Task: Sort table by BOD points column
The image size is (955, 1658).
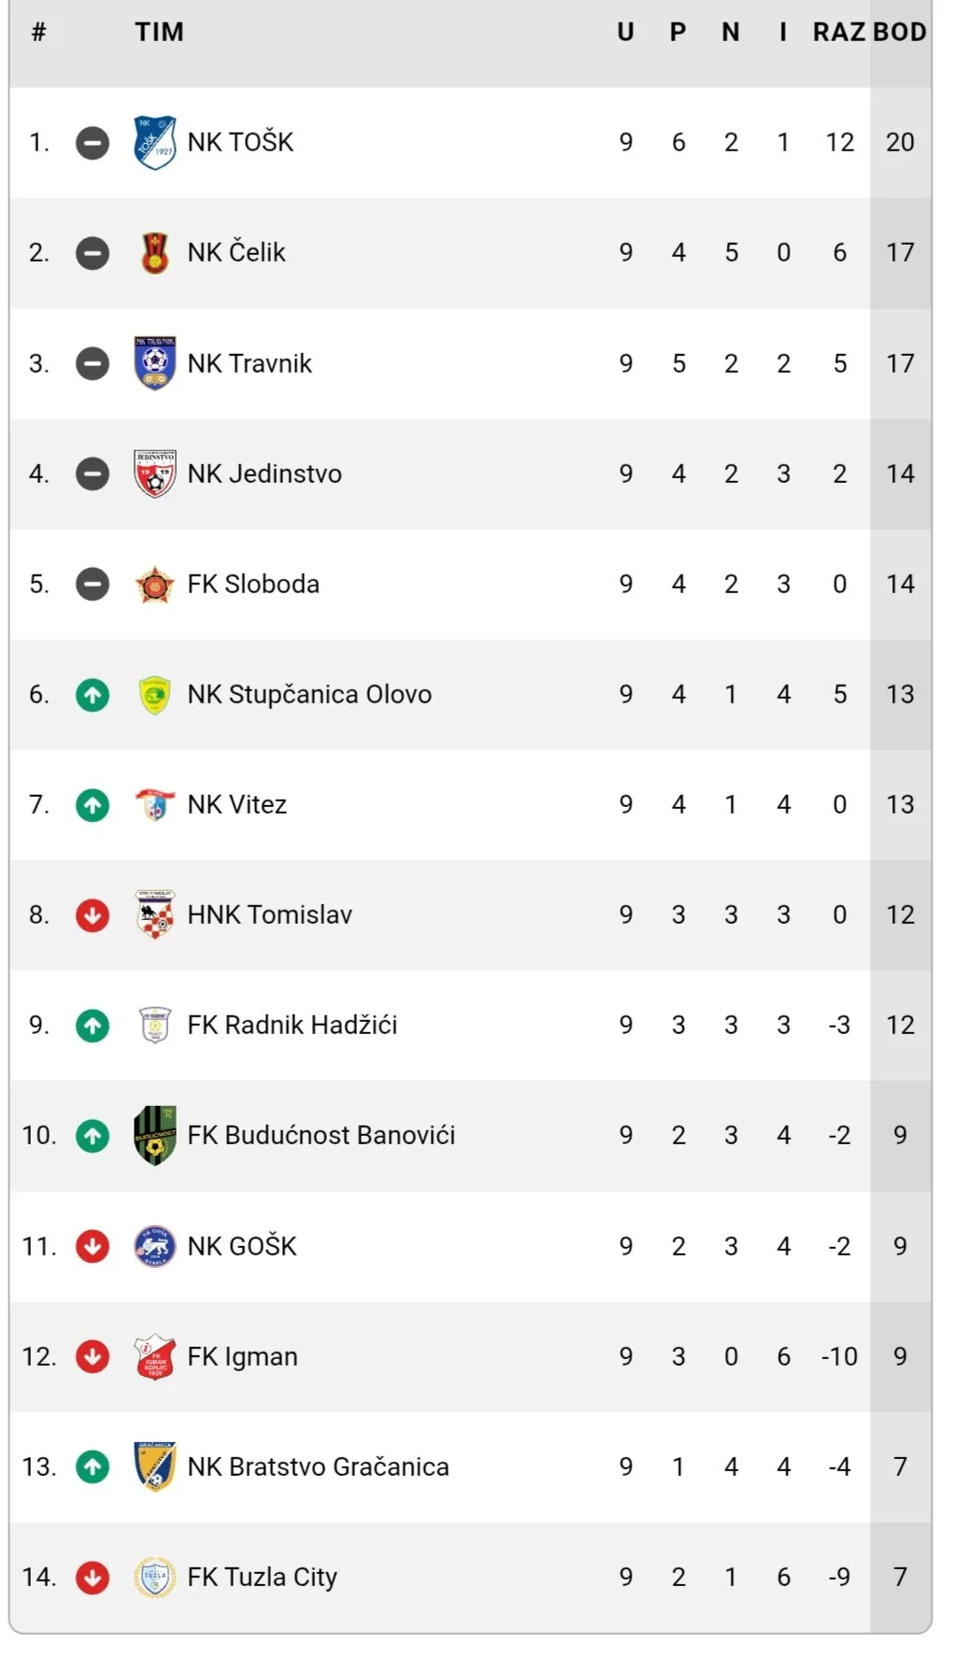Action: [899, 33]
